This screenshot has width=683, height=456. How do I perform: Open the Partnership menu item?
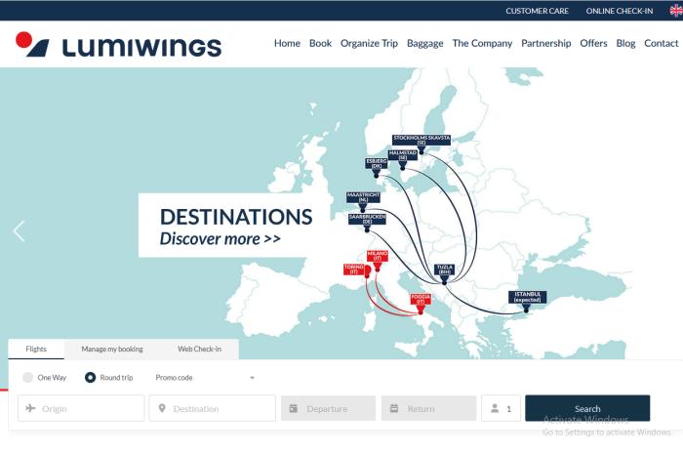[546, 43]
